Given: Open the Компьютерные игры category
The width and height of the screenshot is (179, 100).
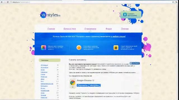Looking at the screenshot, I should point(47,84).
